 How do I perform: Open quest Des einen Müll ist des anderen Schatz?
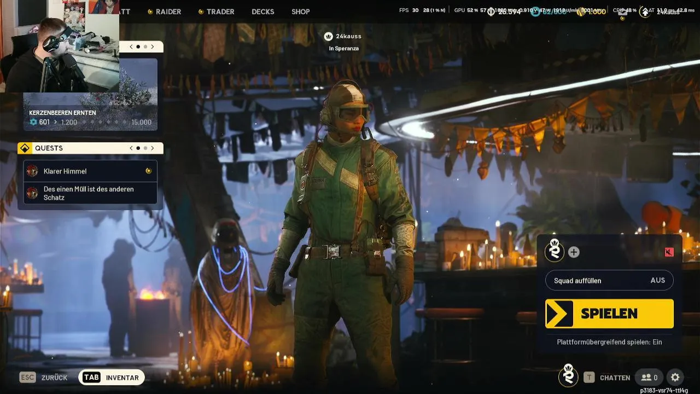pos(90,193)
